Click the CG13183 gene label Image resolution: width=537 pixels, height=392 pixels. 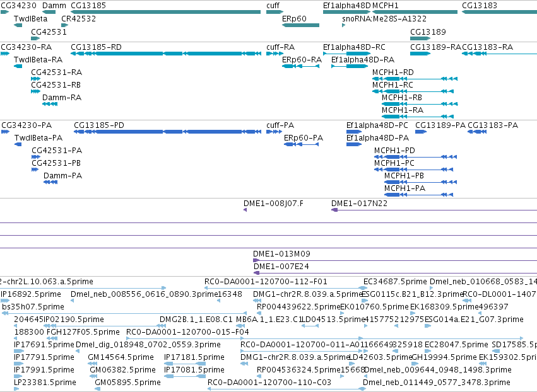pos(480,6)
